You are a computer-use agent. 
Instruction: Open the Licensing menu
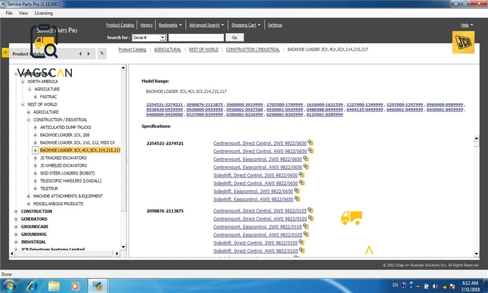coord(43,13)
